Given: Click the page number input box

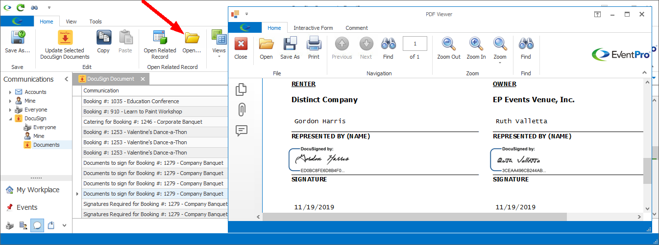Looking at the screenshot, I should click(415, 44).
